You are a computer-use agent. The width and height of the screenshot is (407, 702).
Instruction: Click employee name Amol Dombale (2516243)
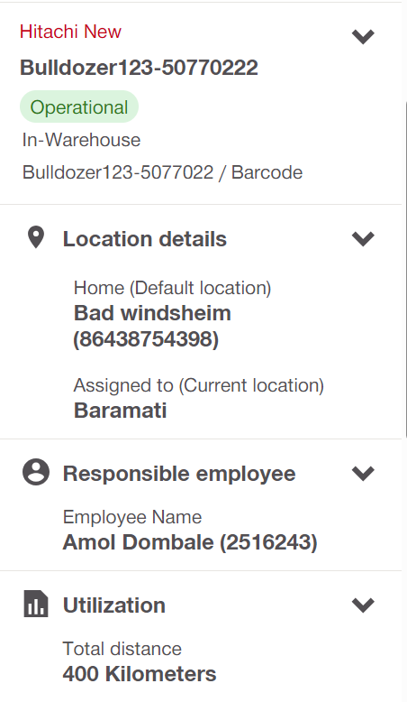(x=190, y=542)
